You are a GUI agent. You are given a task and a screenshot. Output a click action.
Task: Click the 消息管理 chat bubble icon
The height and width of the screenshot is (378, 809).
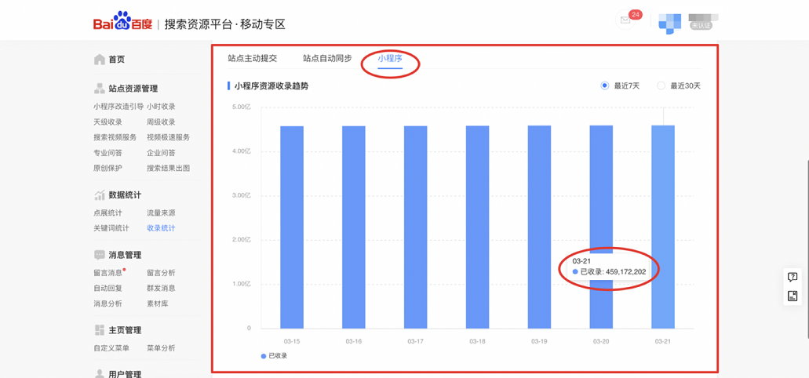click(100, 255)
